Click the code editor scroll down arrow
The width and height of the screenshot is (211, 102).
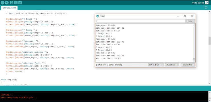pyautogui.click(x=210, y=84)
